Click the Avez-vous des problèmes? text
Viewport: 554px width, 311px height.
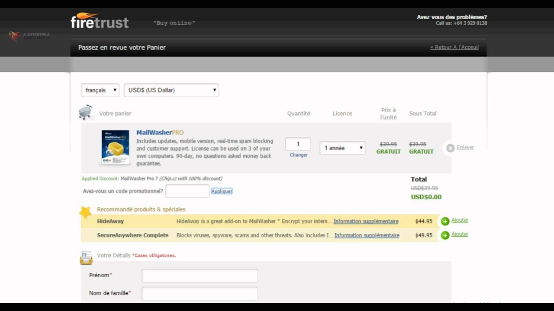452,17
